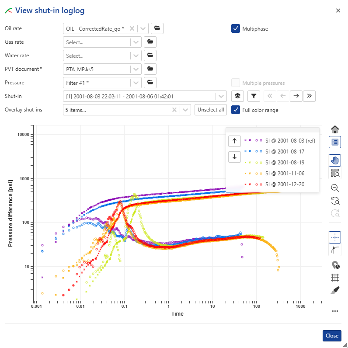This screenshot has height=348, width=348.
Task: Go to next shut-in arrow
Action: pyautogui.click(x=296, y=96)
